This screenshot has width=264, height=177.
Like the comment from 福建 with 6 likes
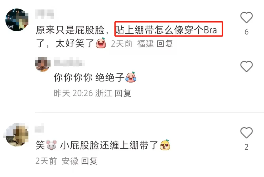[x=246, y=18]
